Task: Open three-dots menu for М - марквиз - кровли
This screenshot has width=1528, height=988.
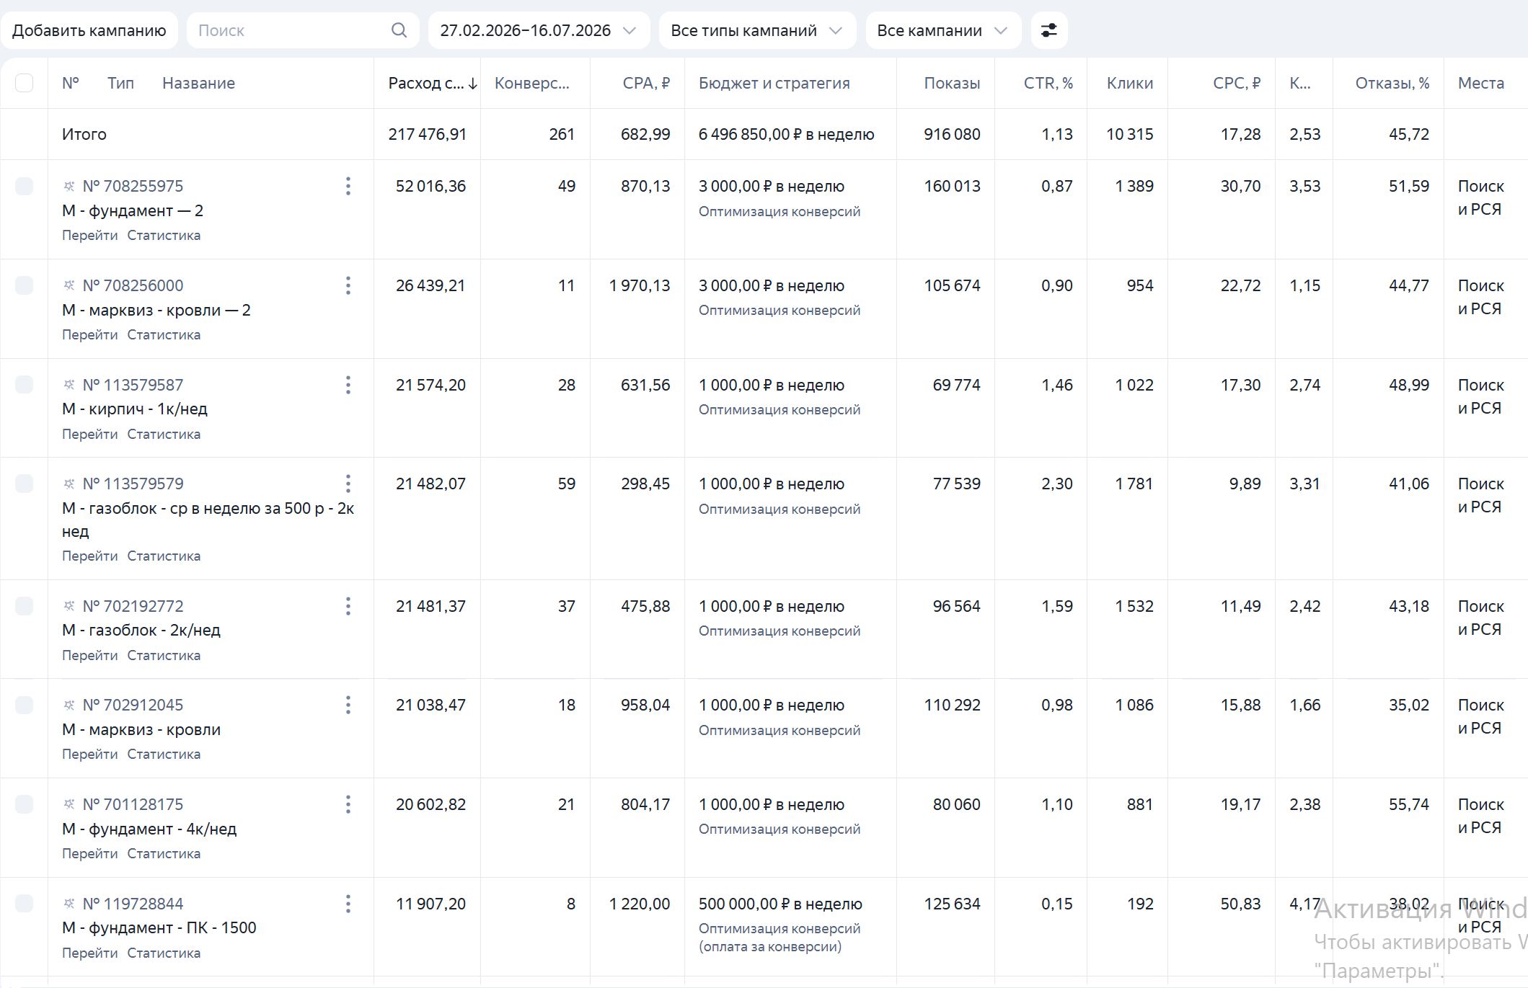Action: coord(348,705)
